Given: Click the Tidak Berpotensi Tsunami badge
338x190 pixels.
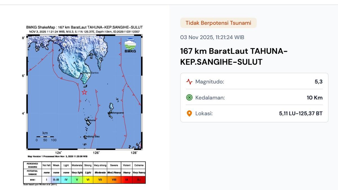Looking at the screenshot, I should tap(218, 23).
